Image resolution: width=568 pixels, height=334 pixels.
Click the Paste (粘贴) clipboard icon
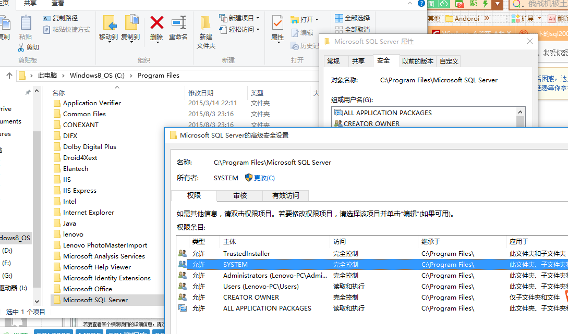point(26,23)
